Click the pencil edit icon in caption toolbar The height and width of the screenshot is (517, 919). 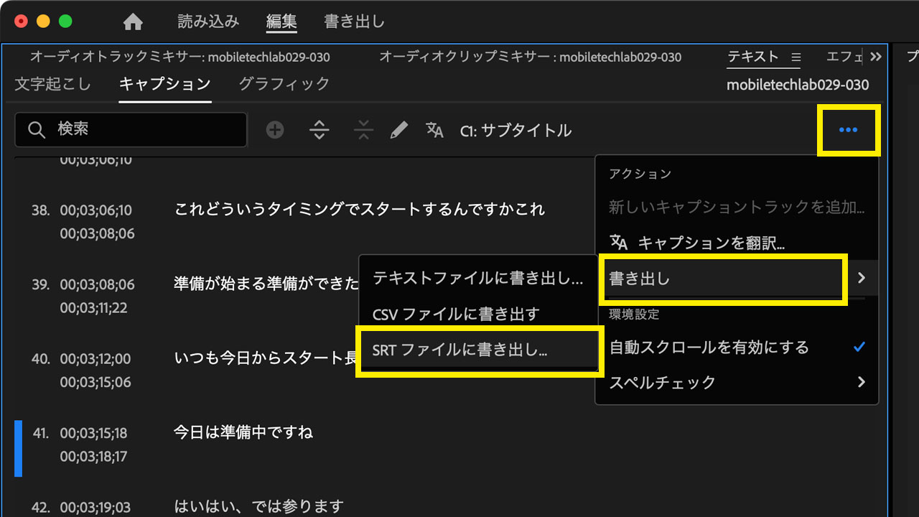(399, 130)
